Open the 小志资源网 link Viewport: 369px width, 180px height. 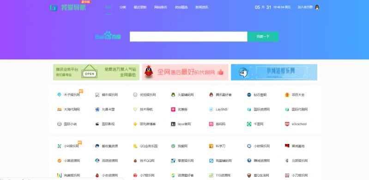[109, 175]
